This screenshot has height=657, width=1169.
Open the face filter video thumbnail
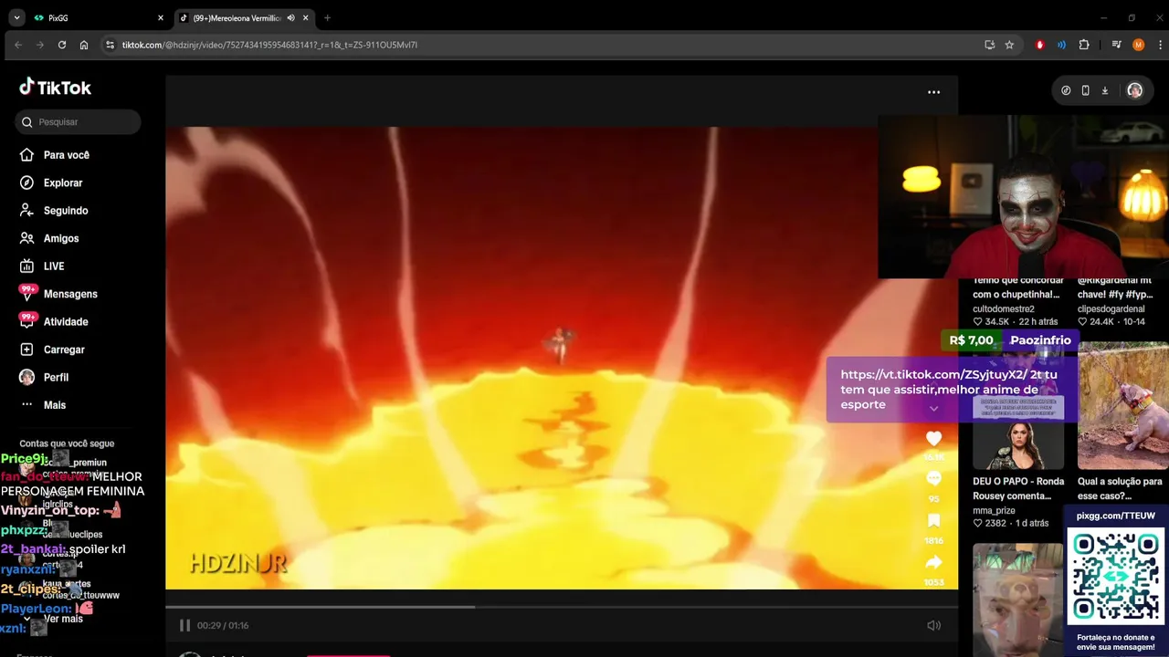click(x=1017, y=600)
